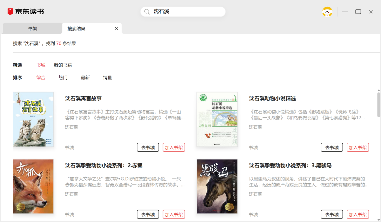
Task: Close the search results tab
Action: 116,29
